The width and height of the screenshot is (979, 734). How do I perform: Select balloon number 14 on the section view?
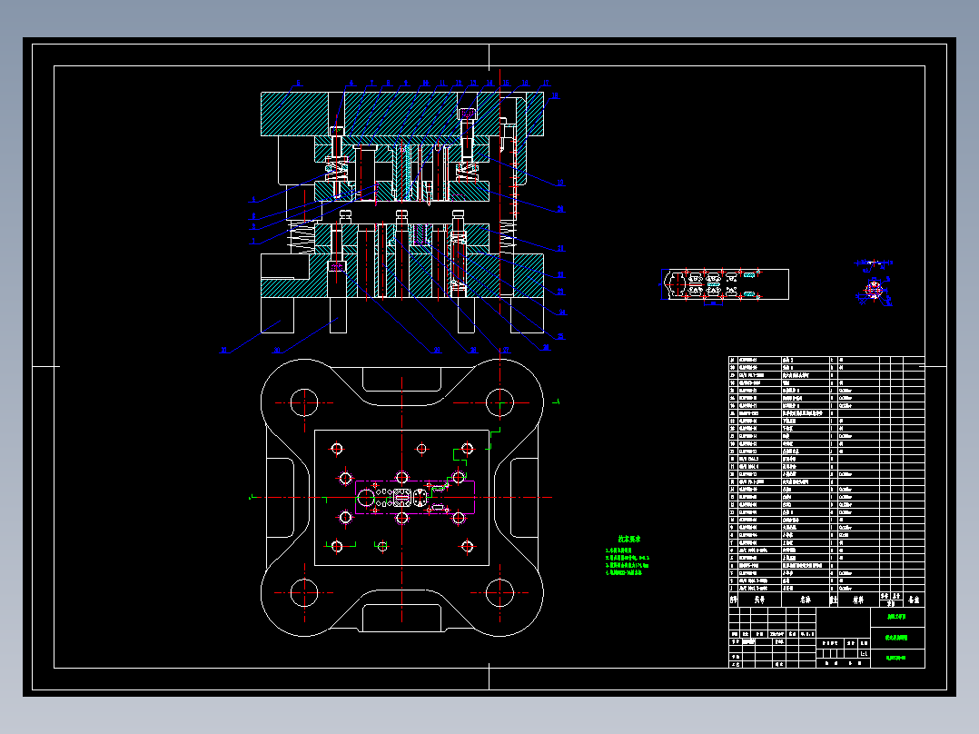[x=489, y=83]
